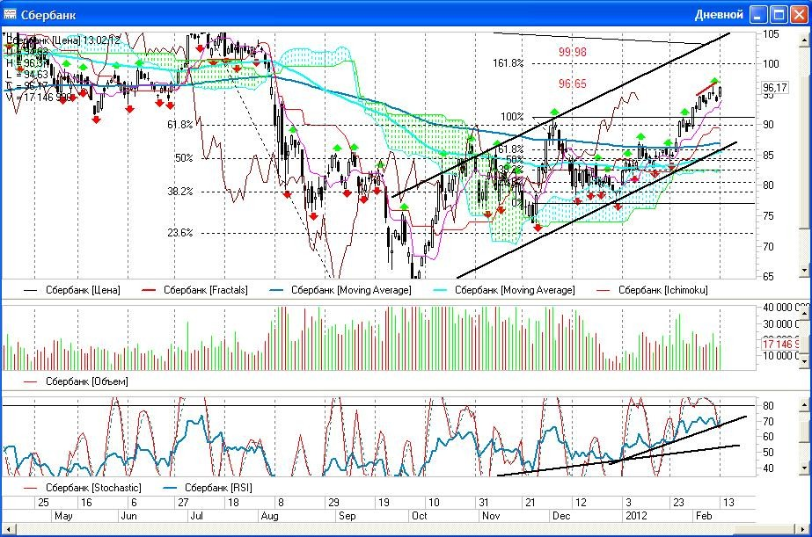This screenshot has height=537, width=812.
Task: Click the chart window icon beside Сбербанк title
Action: 10,14
